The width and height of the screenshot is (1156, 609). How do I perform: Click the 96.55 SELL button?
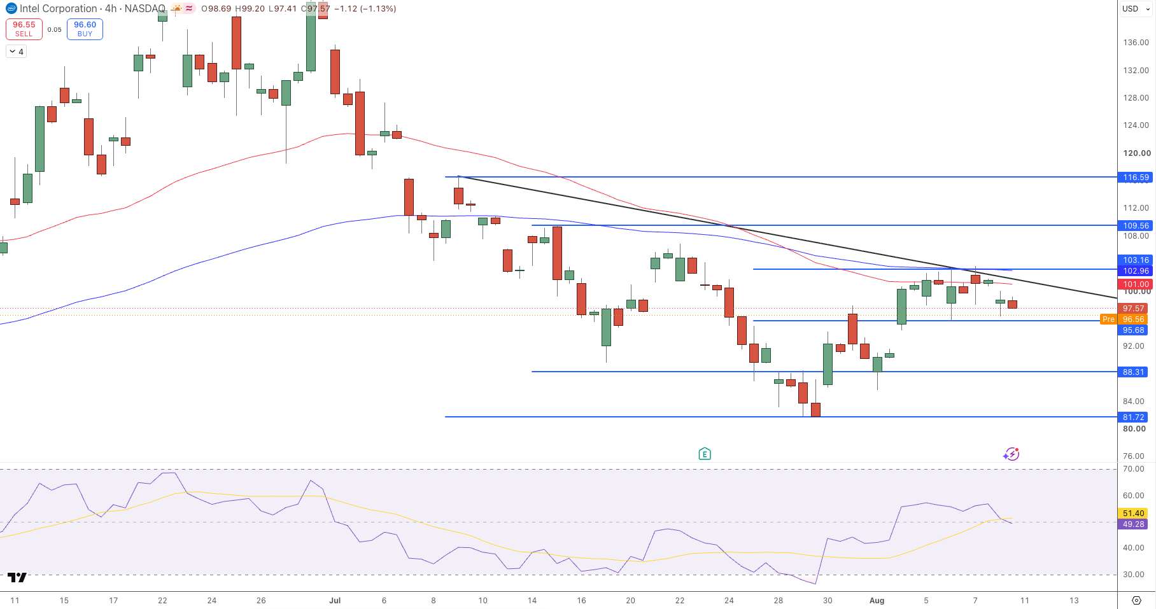pyautogui.click(x=24, y=29)
